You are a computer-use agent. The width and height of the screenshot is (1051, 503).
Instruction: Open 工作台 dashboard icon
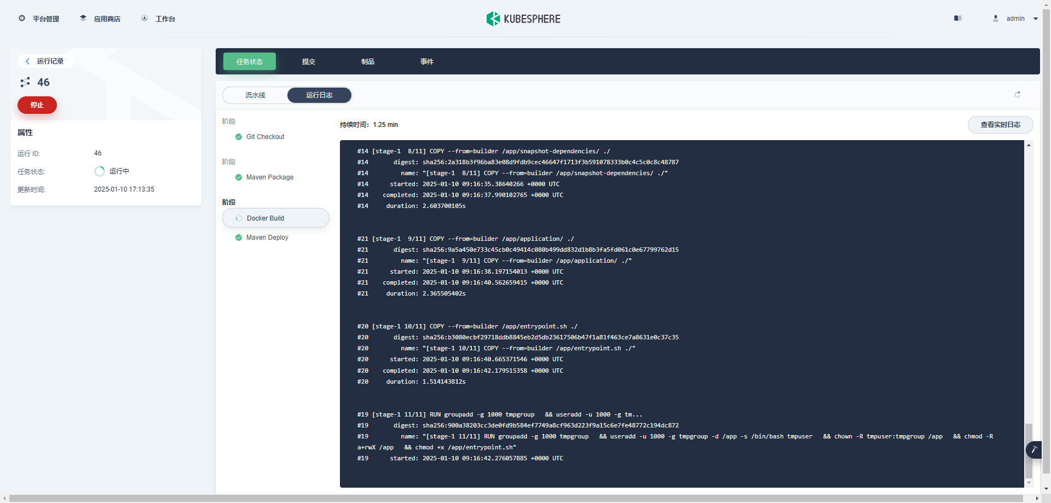click(145, 18)
